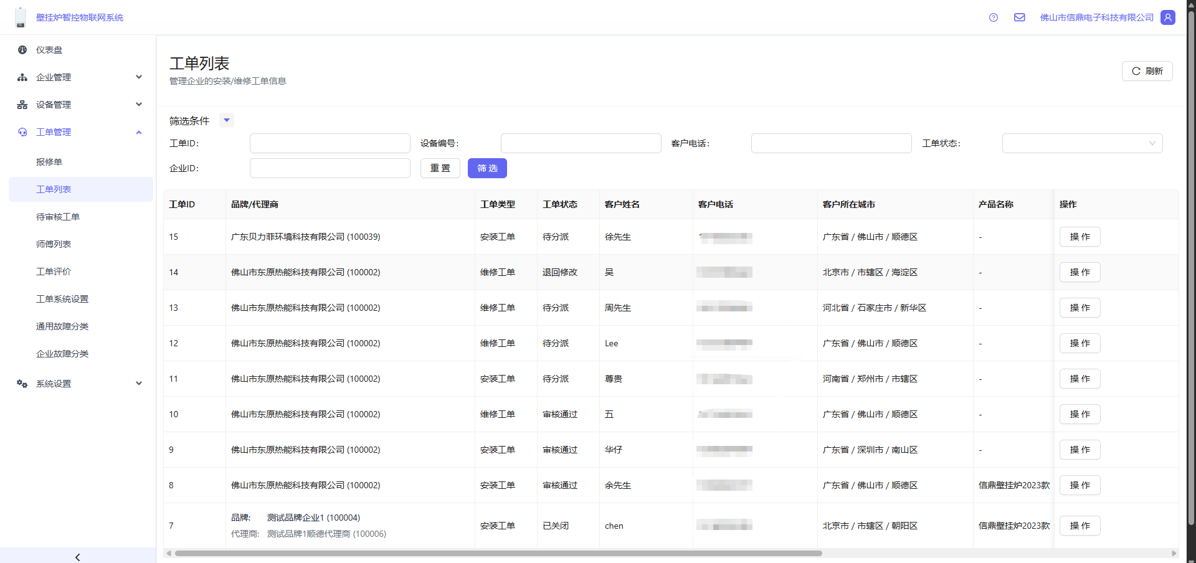Open the 工单状态 dropdown

pyautogui.click(x=1082, y=143)
